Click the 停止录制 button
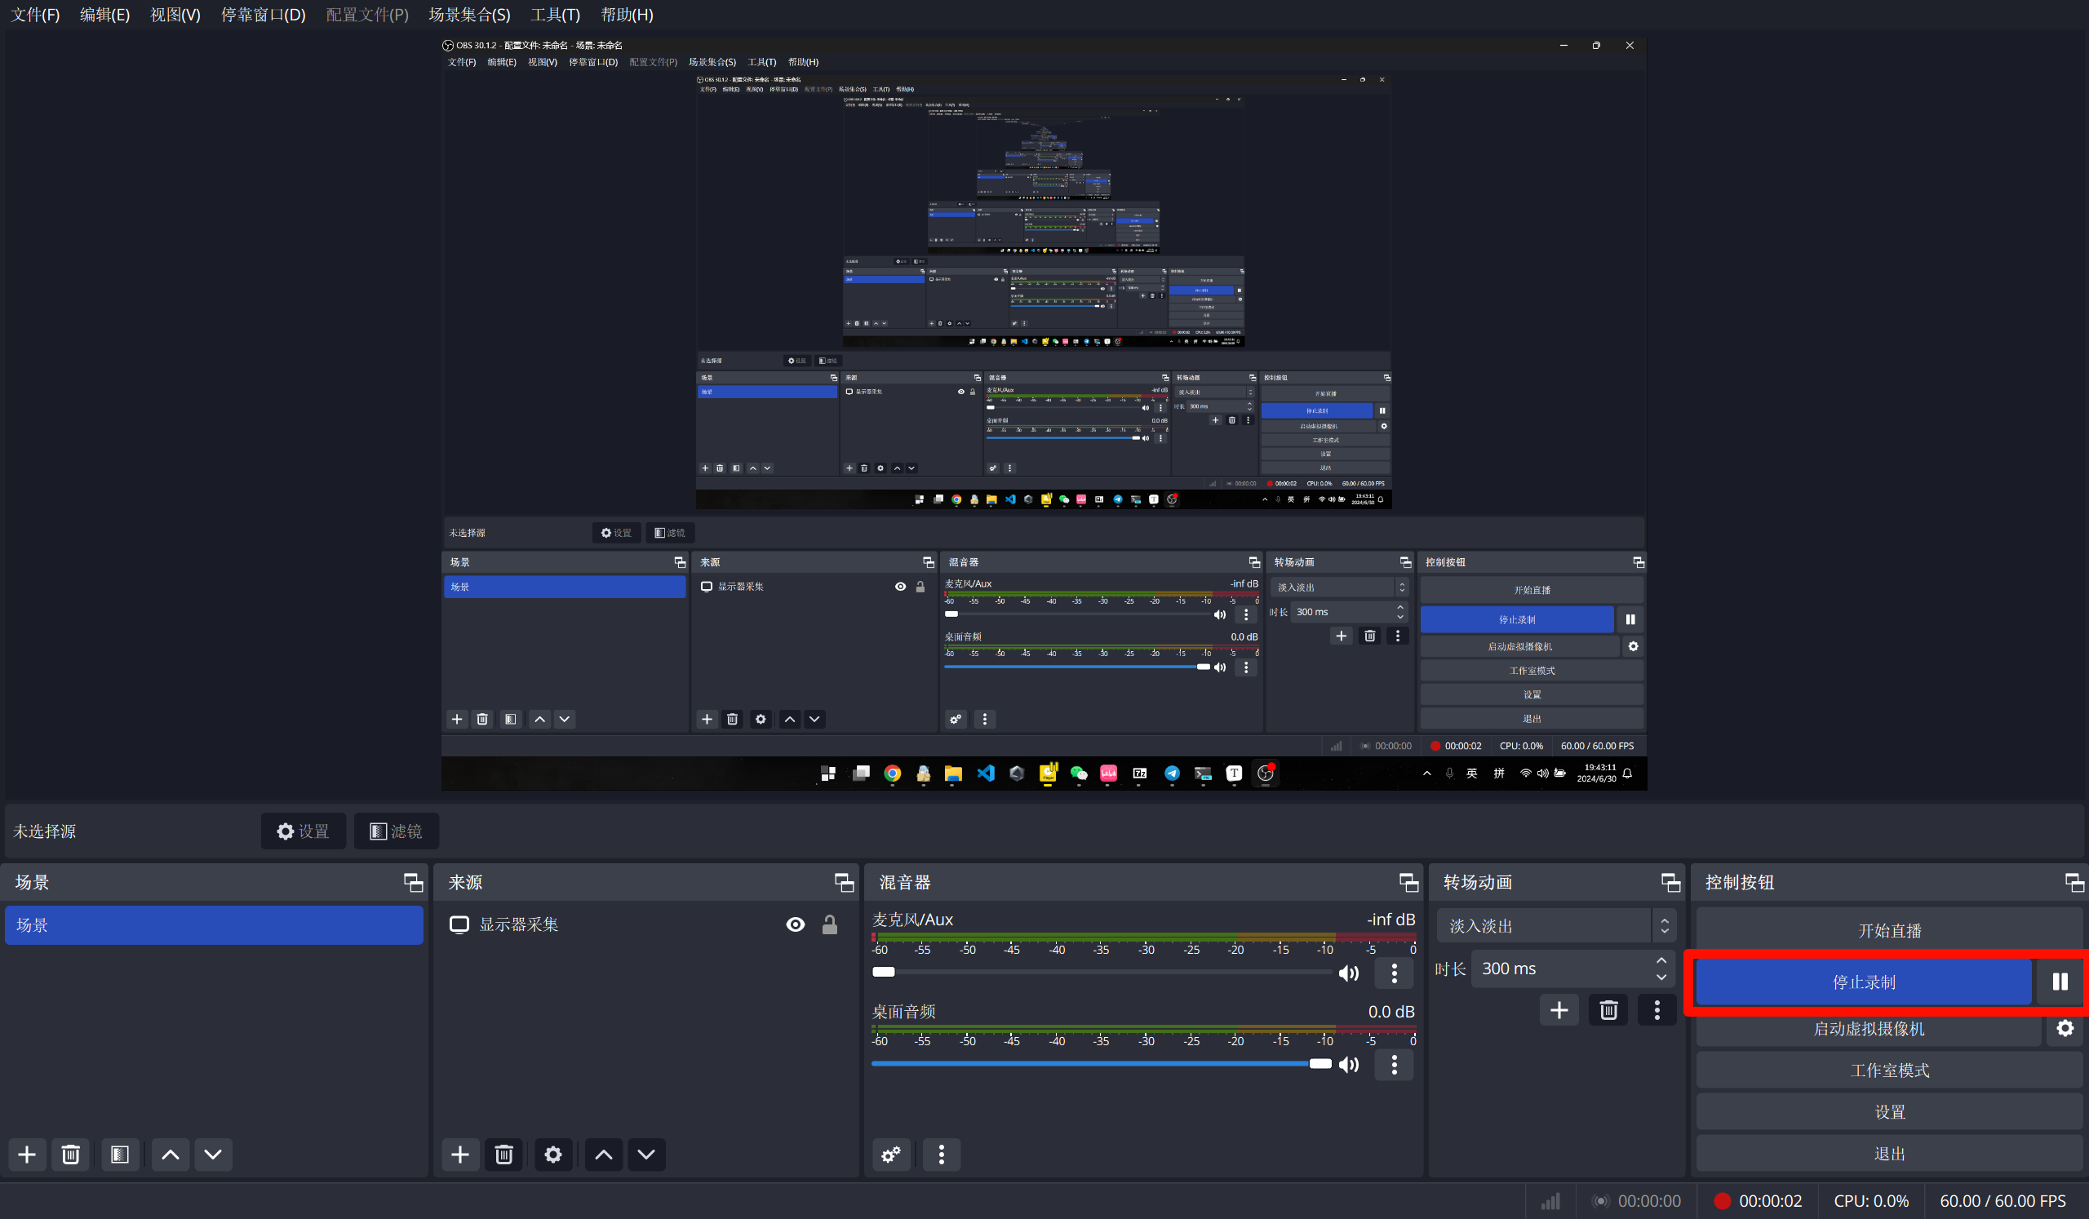Viewport: 2089px width, 1219px height. (1863, 982)
